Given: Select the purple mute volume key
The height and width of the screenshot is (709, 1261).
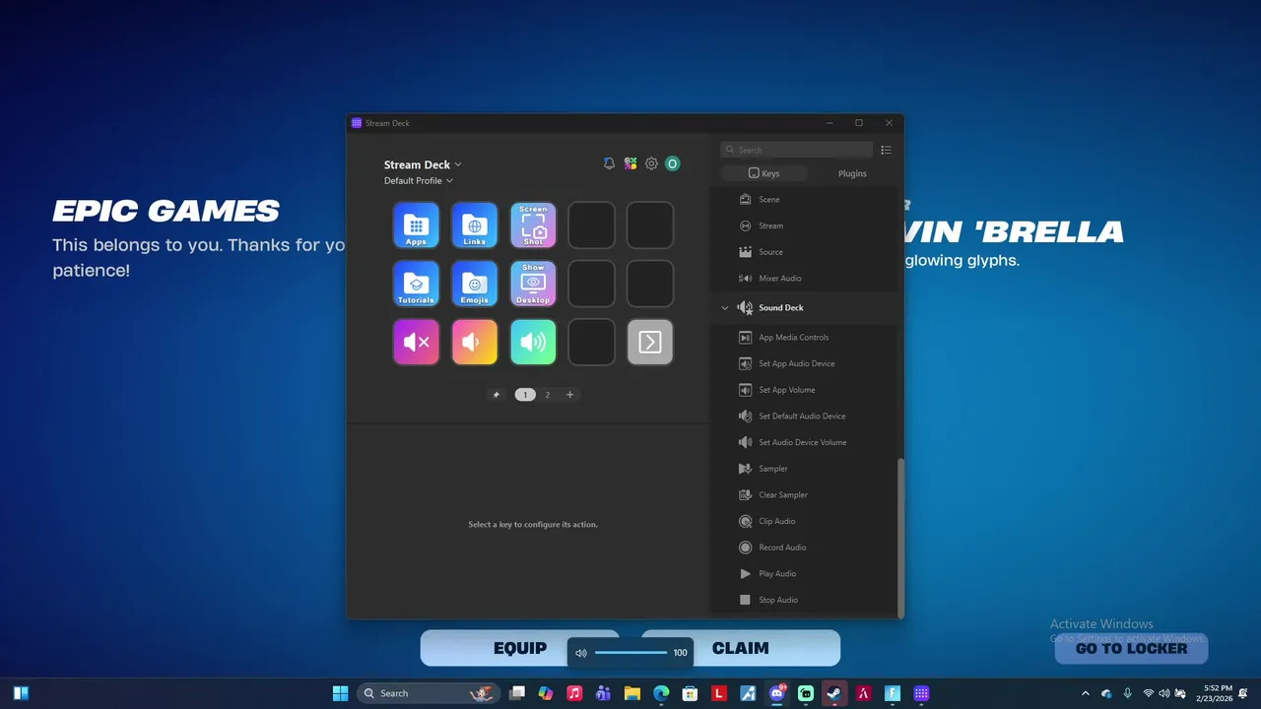Looking at the screenshot, I should click(416, 342).
